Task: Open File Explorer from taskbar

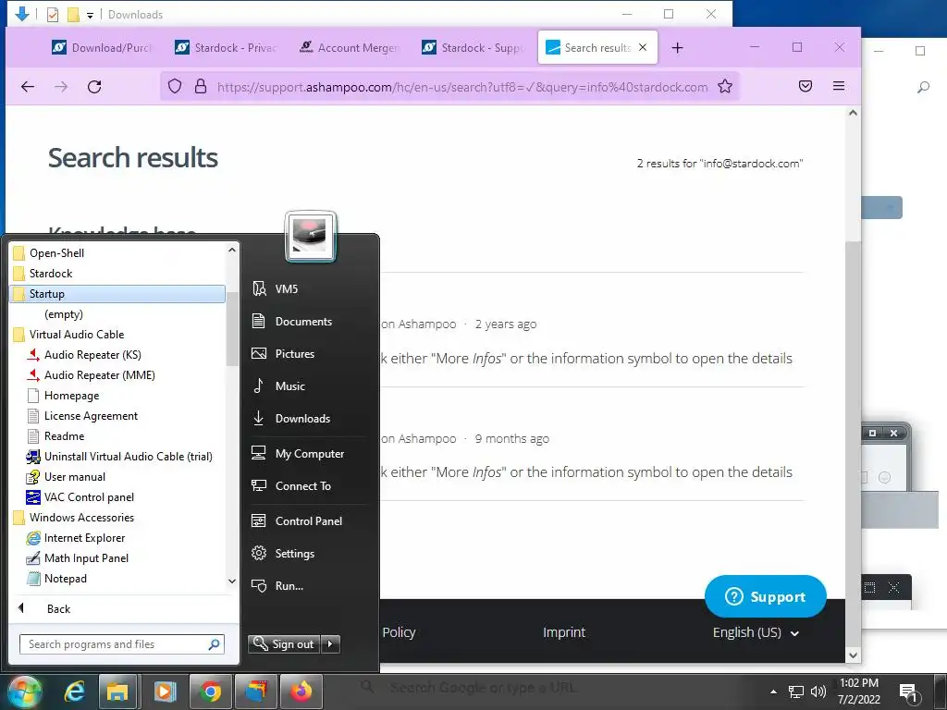Action: (x=117, y=692)
